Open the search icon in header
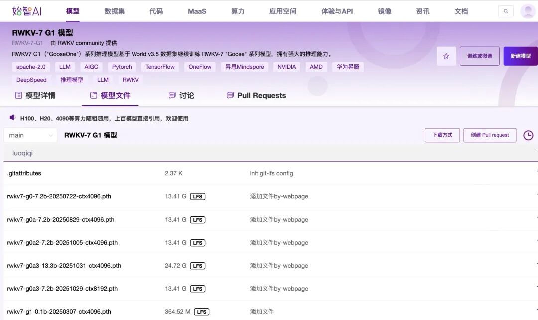This screenshot has height=320, width=538. click(x=506, y=11)
